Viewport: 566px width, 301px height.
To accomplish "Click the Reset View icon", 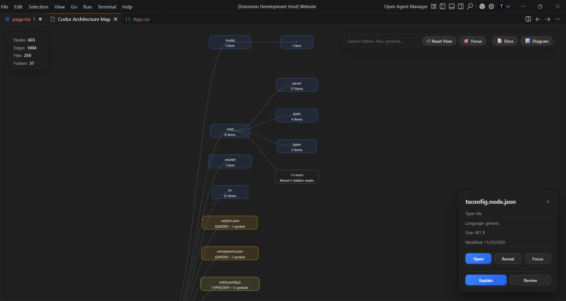I will tap(428, 41).
